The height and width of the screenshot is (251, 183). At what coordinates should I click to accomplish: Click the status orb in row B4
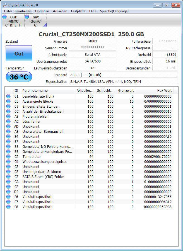point(8,136)
